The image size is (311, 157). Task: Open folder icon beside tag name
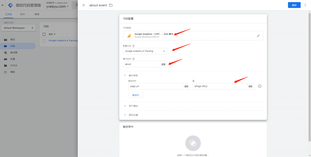click(x=111, y=5)
